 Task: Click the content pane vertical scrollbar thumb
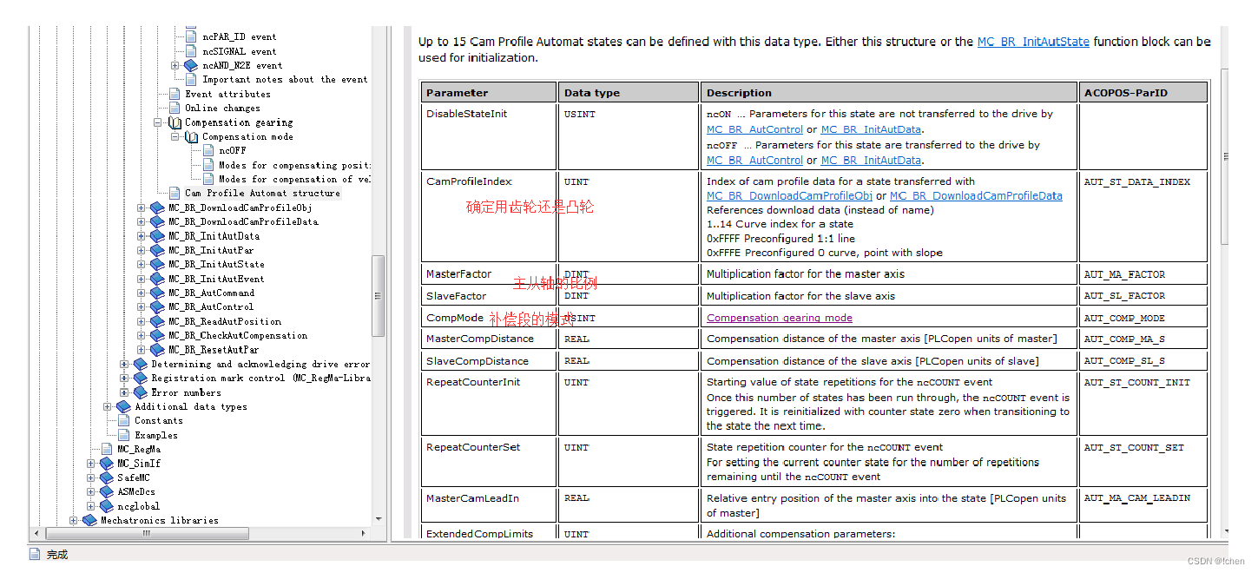(1224, 157)
